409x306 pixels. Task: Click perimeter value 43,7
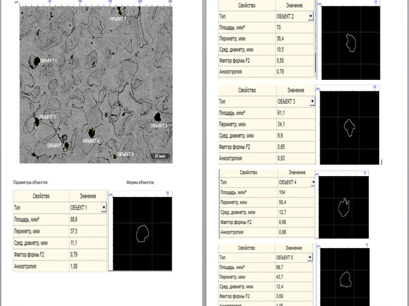coord(280,277)
